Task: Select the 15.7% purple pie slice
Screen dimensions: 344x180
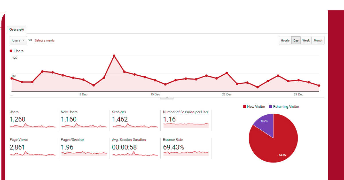Action: click(265, 123)
